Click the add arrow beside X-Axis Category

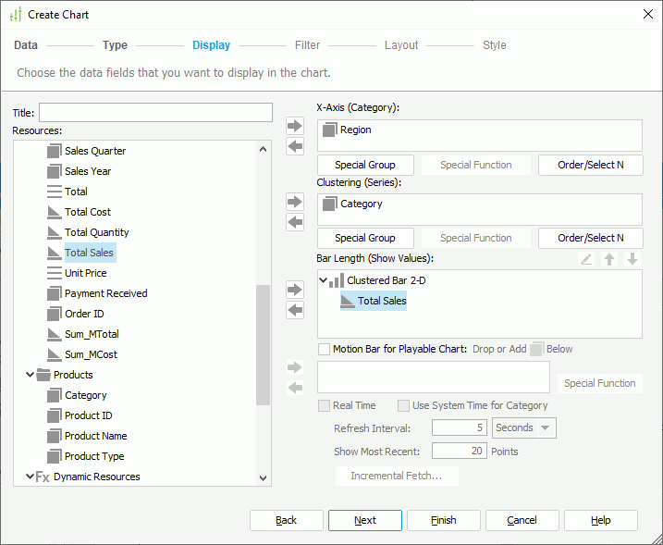[x=295, y=126]
